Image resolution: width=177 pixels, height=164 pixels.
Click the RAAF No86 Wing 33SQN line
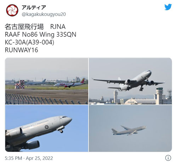pyautogui.click(x=40, y=34)
